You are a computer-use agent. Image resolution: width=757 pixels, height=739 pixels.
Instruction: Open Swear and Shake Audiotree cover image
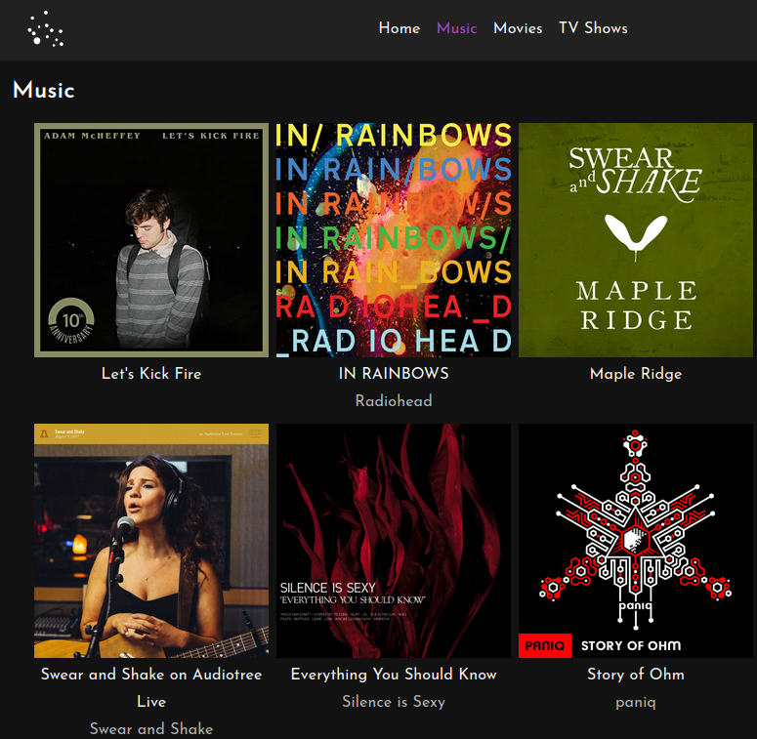[x=151, y=541]
